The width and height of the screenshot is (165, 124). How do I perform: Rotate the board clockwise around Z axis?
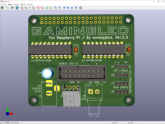(x=55, y=8)
